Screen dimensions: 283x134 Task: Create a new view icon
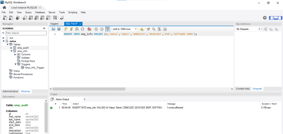point(36,18)
